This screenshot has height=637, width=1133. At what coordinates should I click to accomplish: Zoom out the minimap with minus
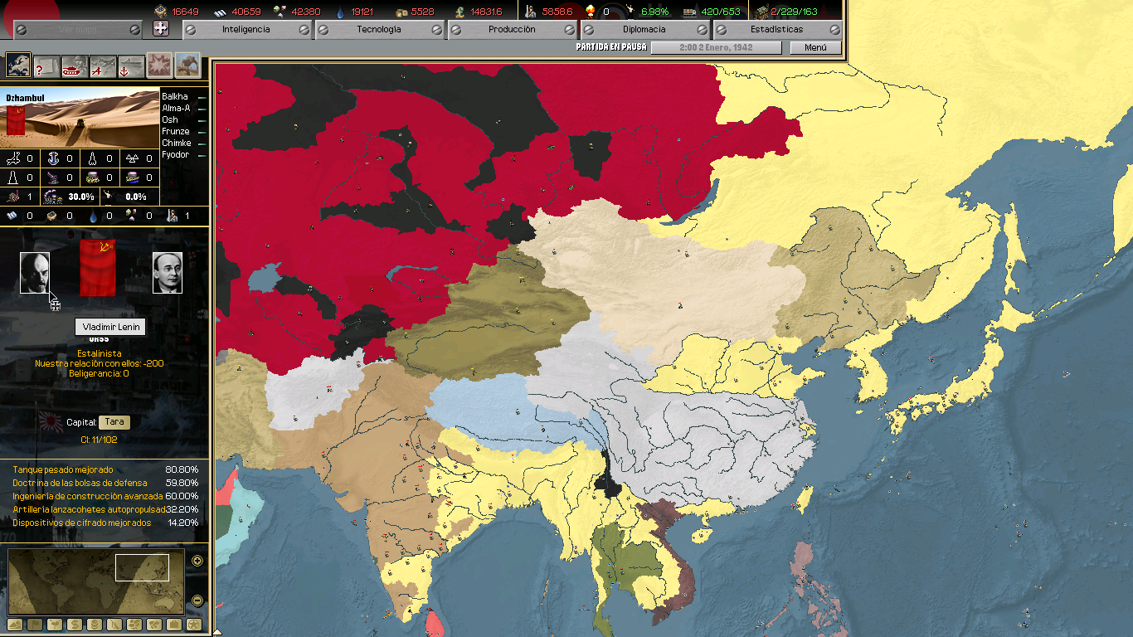[x=197, y=601]
